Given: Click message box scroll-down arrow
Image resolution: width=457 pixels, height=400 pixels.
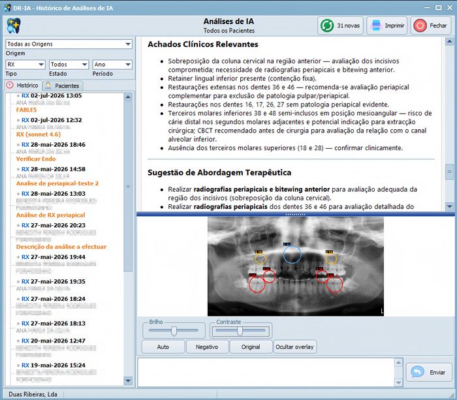Looking at the screenshot, I should (x=398, y=382).
